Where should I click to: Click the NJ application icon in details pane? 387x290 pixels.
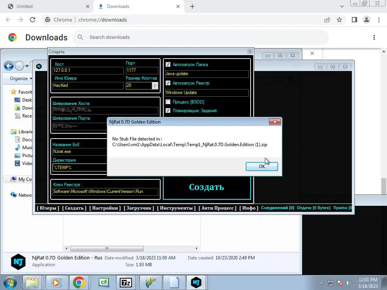click(x=18, y=262)
